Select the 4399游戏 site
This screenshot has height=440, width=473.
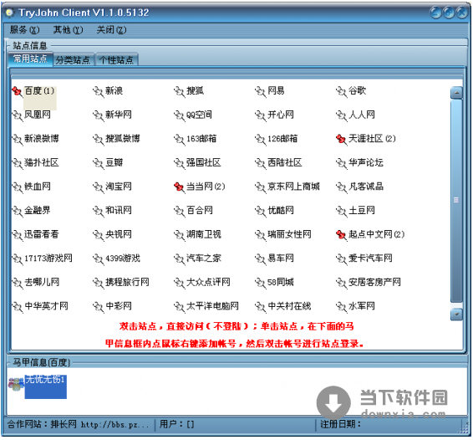click(x=123, y=258)
